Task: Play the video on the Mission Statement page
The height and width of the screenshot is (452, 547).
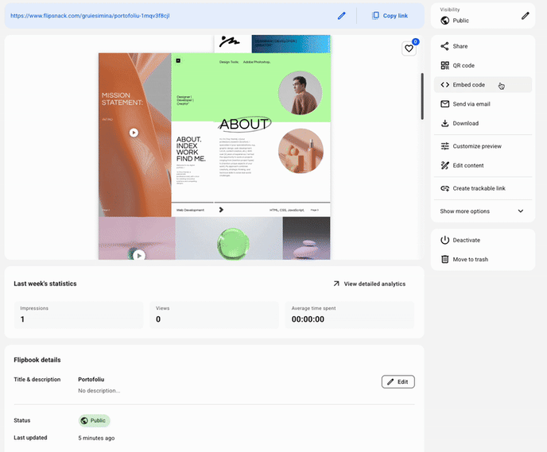Action: pos(134,133)
